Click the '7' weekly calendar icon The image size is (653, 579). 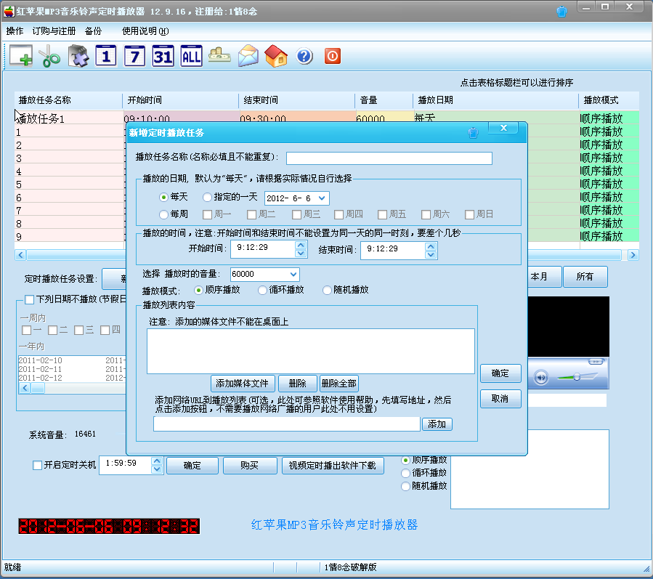coord(134,56)
